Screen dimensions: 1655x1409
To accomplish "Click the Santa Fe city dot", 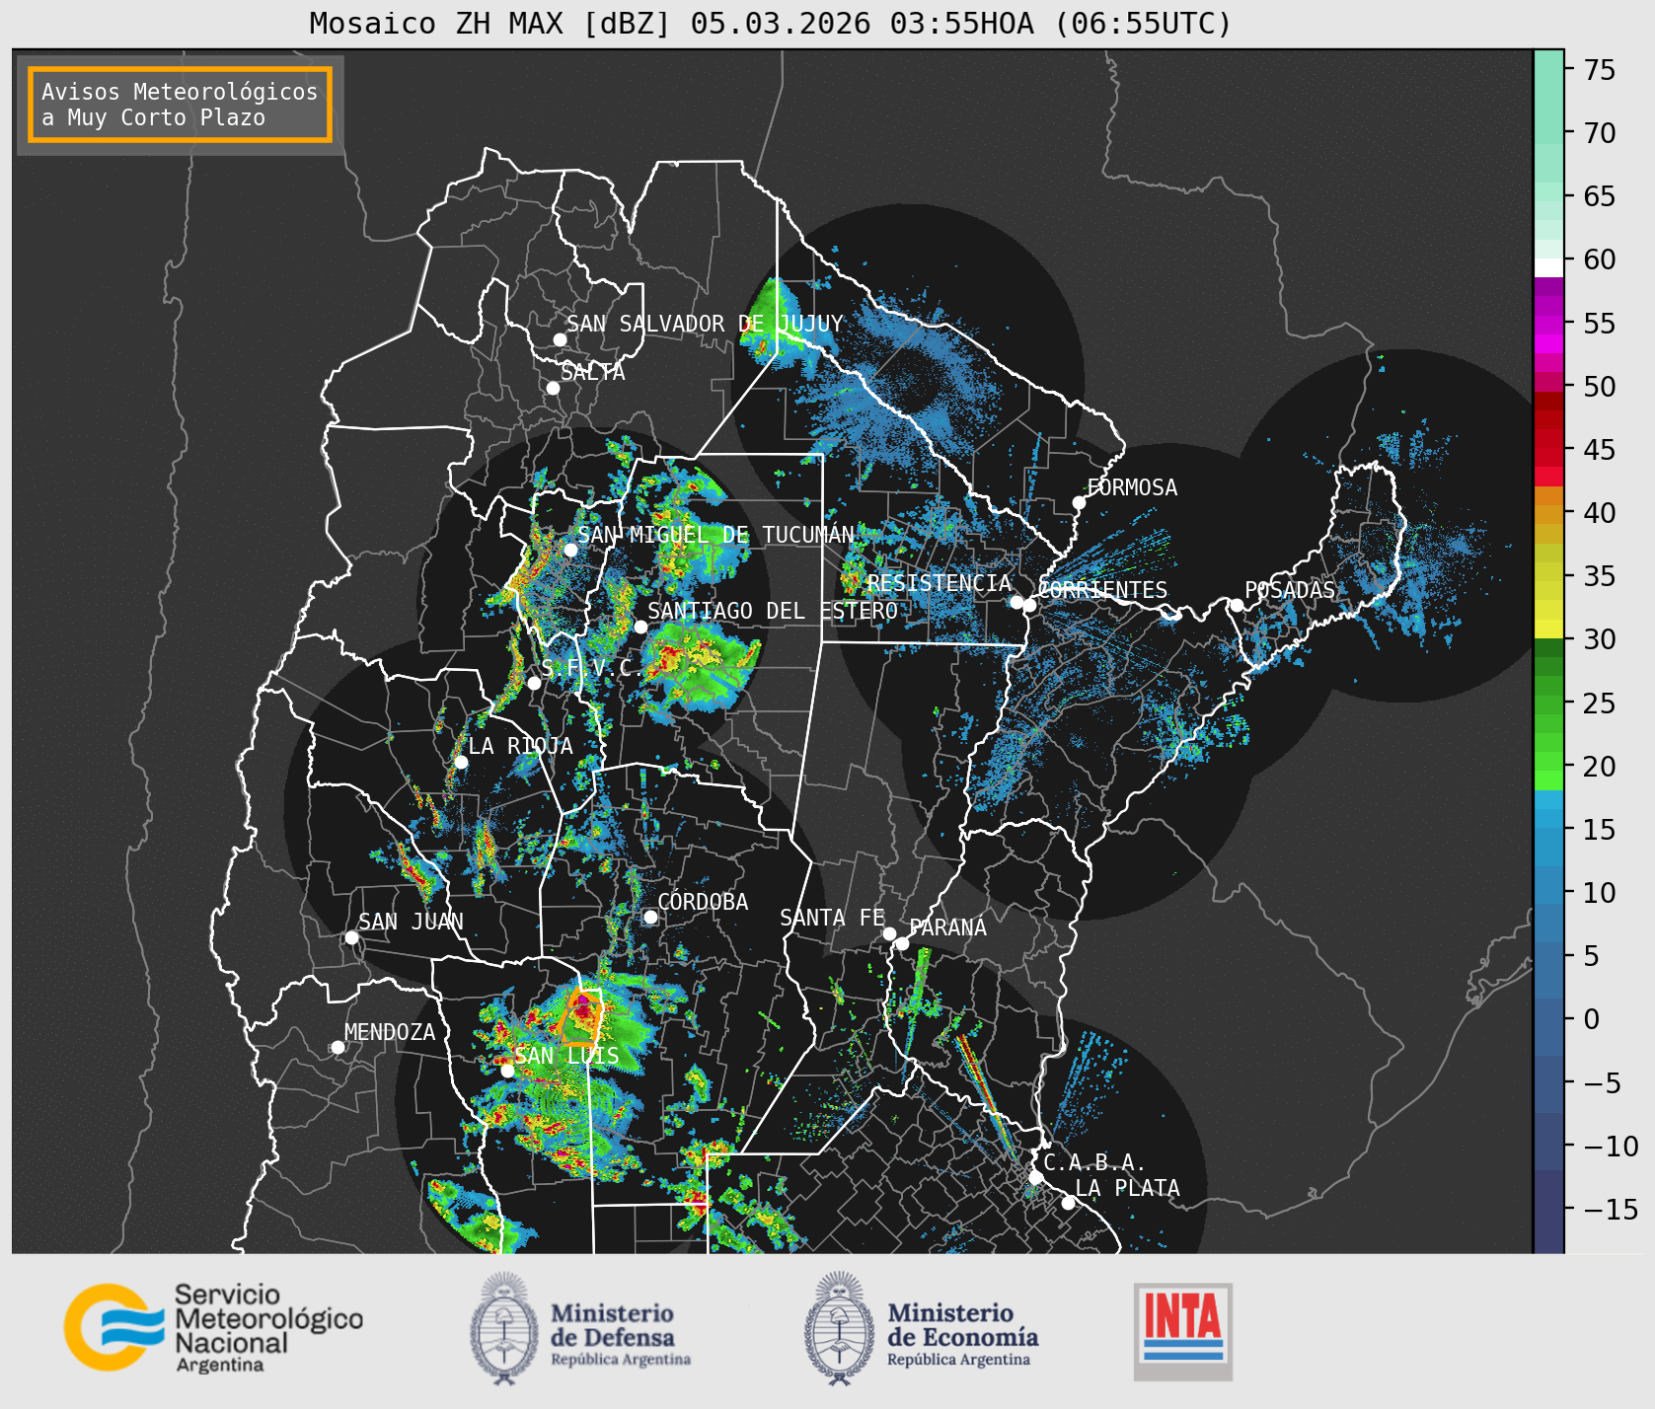I will 889,933.
